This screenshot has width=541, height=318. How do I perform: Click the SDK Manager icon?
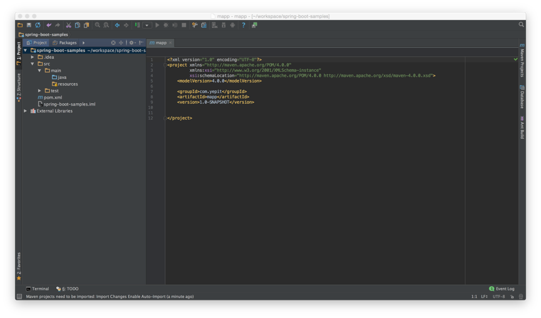coord(215,25)
